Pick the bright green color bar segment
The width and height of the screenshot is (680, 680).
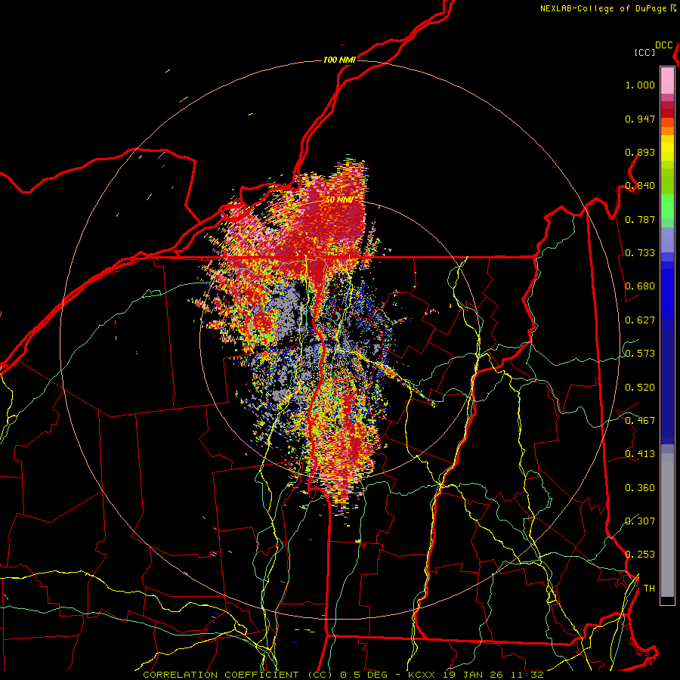pyautogui.click(x=667, y=206)
